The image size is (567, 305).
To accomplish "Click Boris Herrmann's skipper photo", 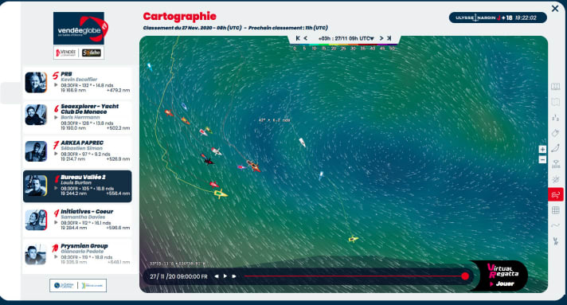I will pyautogui.click(x=36, y=115).
